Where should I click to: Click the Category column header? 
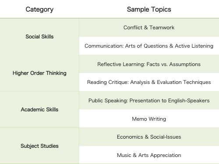click(x=39, y=10)
